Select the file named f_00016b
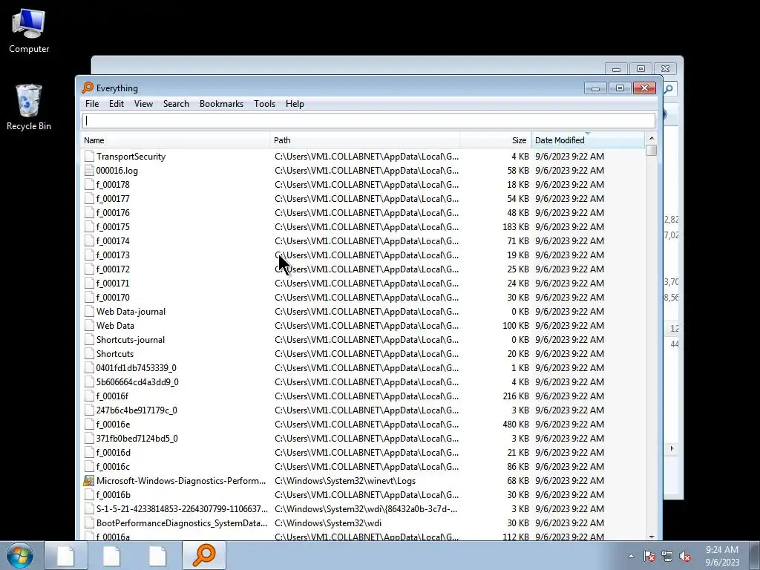 tap(114, 494)
